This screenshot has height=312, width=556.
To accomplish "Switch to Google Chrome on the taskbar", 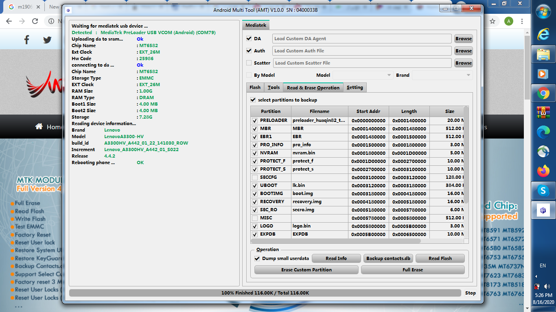I will pyautogui.click(x=543, y=93).
